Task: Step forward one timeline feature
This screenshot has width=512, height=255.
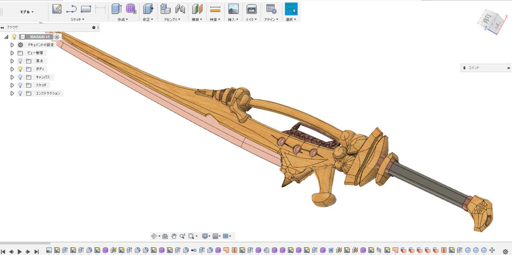Action: (28, 251)
